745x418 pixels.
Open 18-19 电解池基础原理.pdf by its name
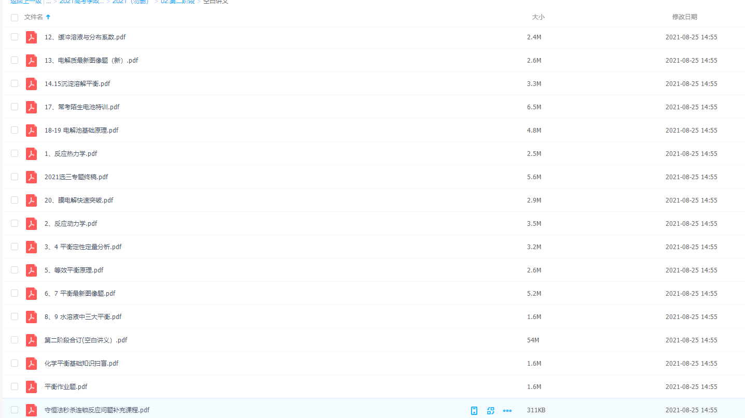point(81,131)
